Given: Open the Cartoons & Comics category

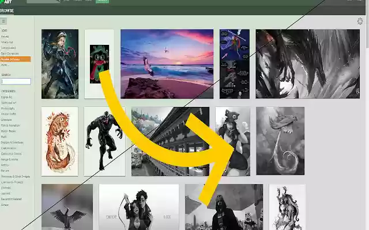Looking at the screenshot, I should [11, 154].
